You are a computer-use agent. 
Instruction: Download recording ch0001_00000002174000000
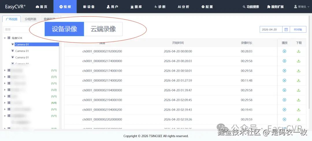(298, 61)
